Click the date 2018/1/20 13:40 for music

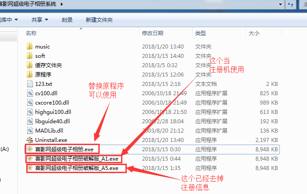click(x=163, y=47)
